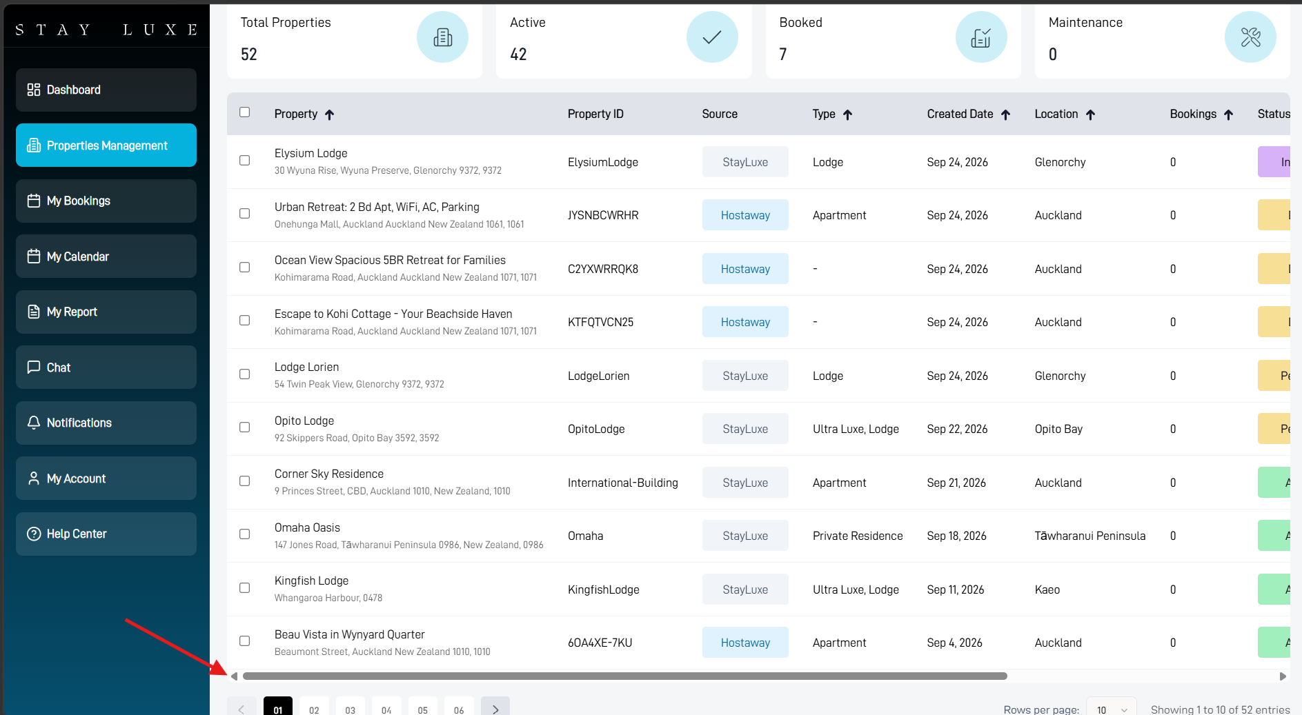Open the Dashboard menu item
This screenshot has height=715, width=1302.
(x=106, y=90)
